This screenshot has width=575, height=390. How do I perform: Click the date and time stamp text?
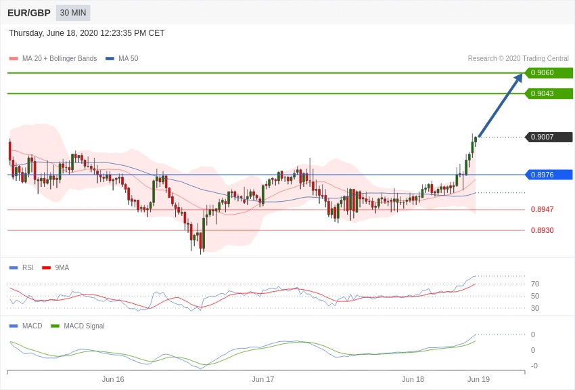coord(87,33)
